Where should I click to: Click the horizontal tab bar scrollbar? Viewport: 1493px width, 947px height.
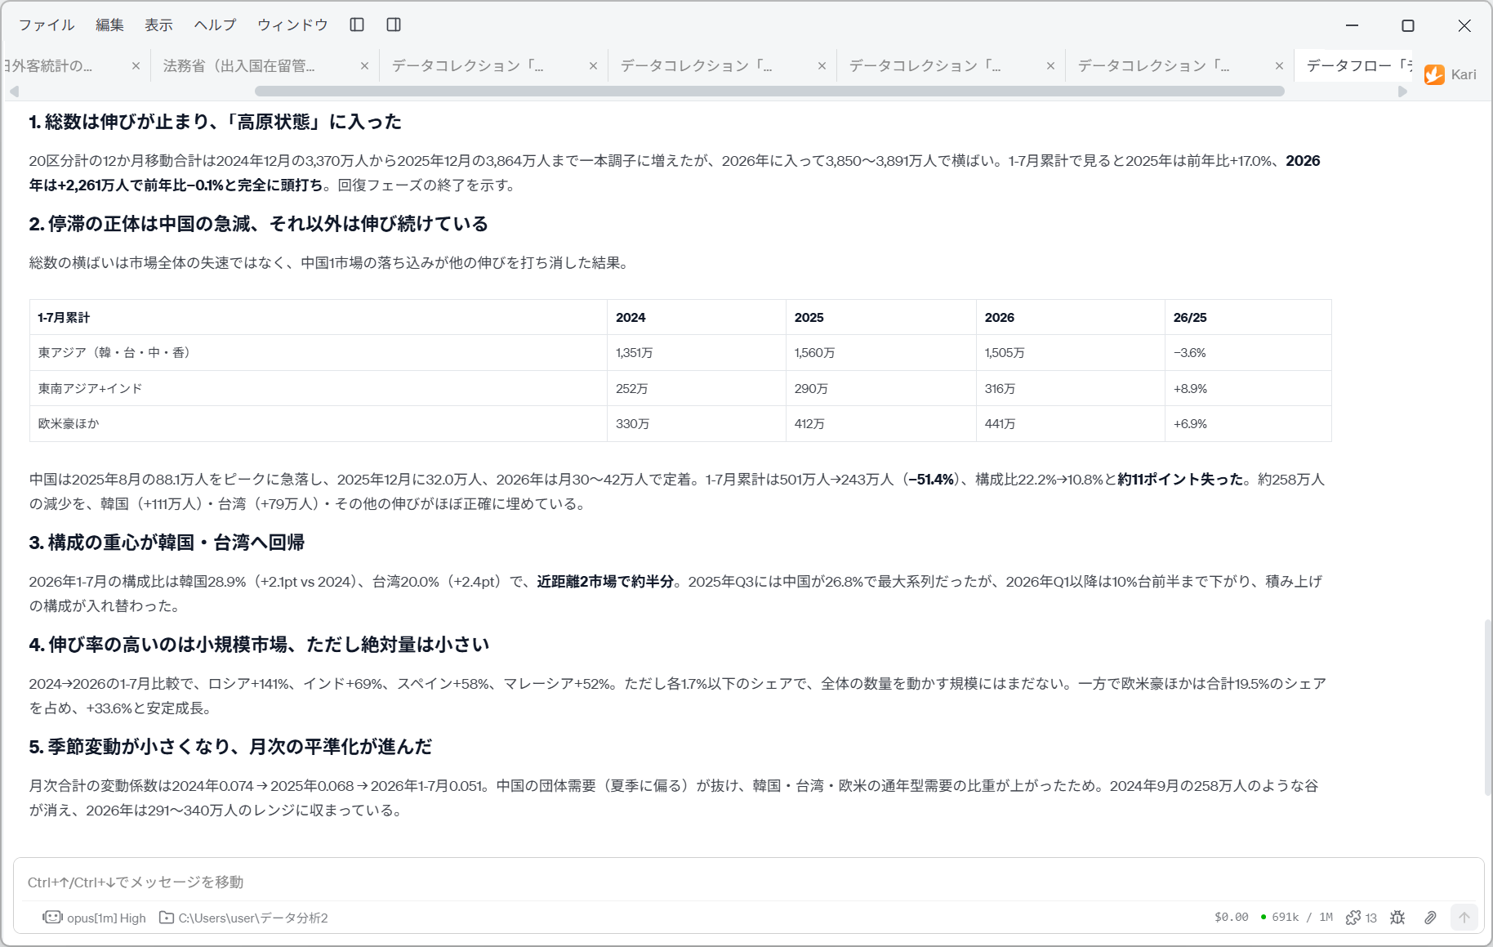tap(769, 91)
